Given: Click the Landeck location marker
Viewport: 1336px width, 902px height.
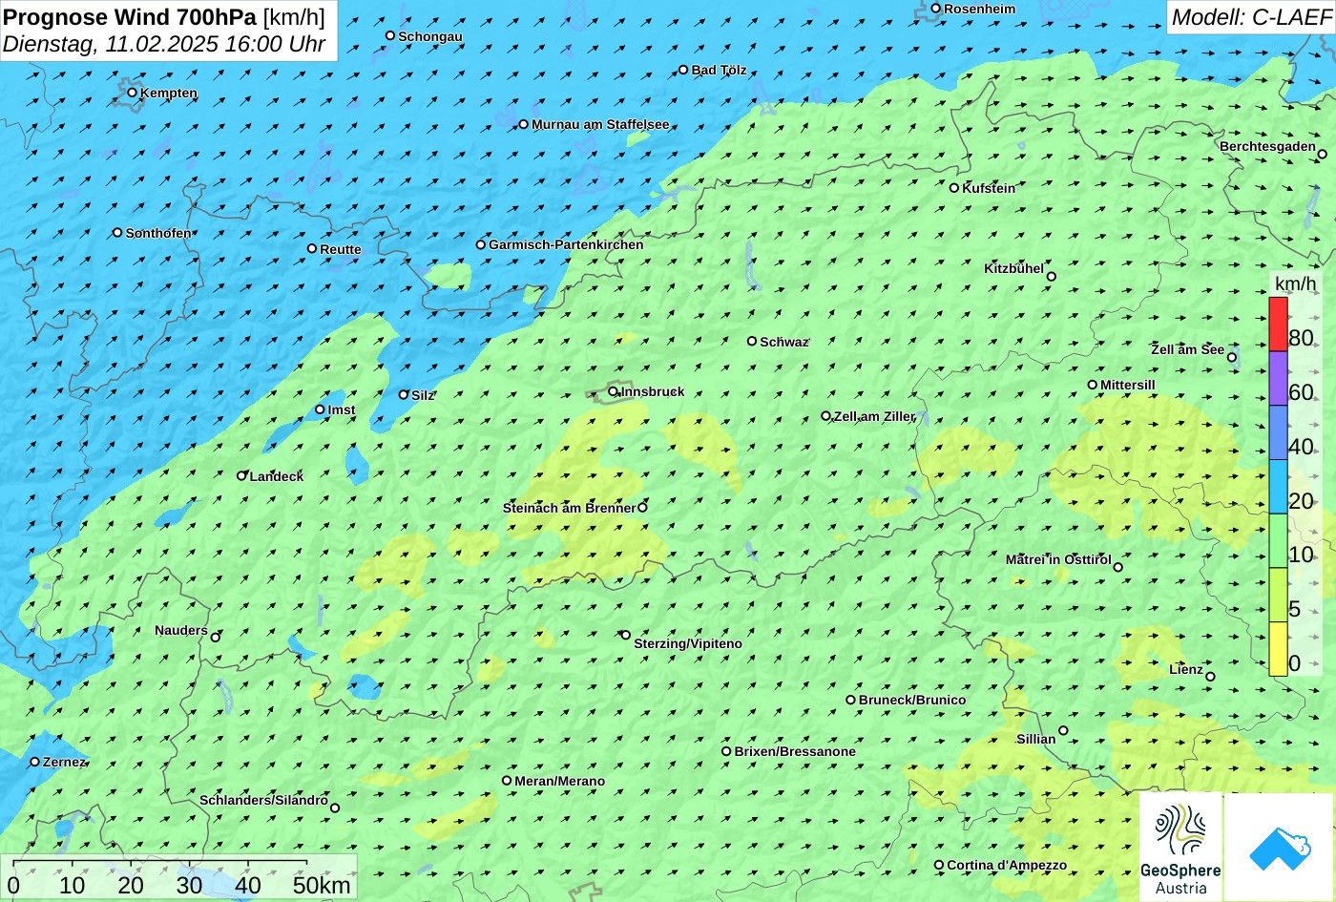Looking at the screenshot, I should pyautogui.click(x=242, y=475).
